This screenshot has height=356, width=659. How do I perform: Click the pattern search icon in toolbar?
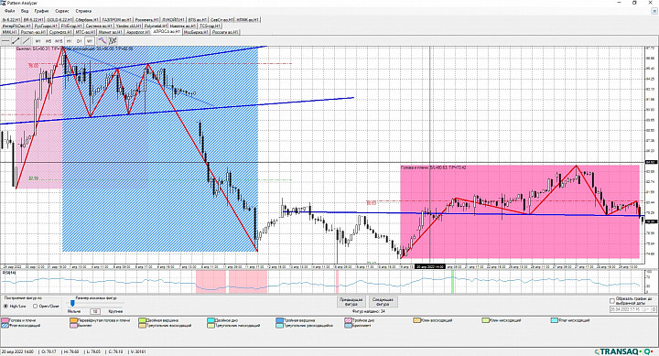click(113, 41)
